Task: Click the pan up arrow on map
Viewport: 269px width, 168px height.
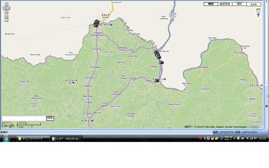Action: tap(7, 4)
